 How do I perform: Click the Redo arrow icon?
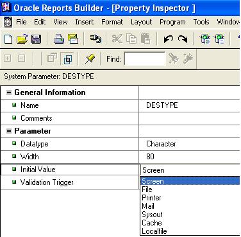[183, 39]
